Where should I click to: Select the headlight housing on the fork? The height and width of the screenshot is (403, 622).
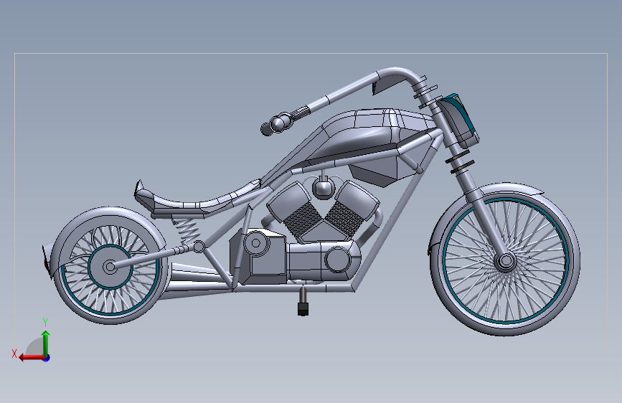click(x=459, y=120)
